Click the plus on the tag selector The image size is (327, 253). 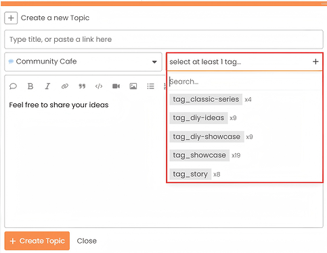315,61
